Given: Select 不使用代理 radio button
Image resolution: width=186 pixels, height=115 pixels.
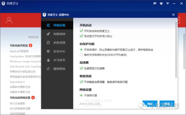Looking at the screenshot, I should pos(81,95).
